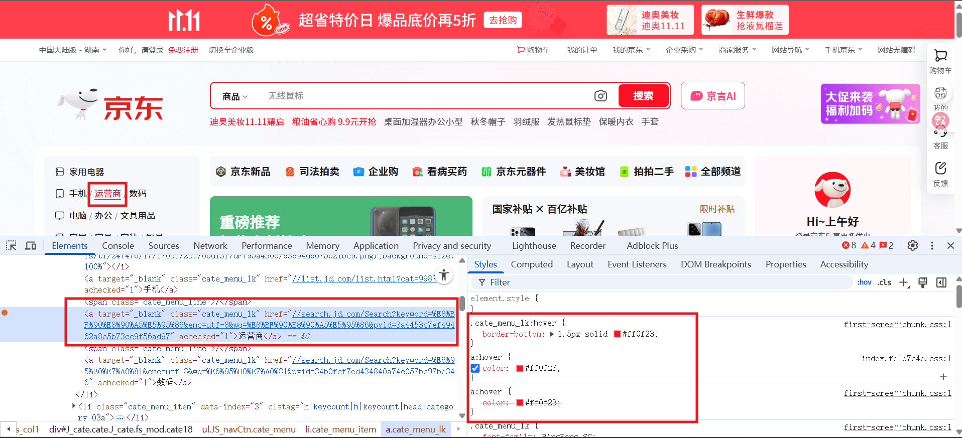Open 家用电器 category
The height and width of the screenshot is (438, 962).
pyautogui.click(x=87, y=172)
